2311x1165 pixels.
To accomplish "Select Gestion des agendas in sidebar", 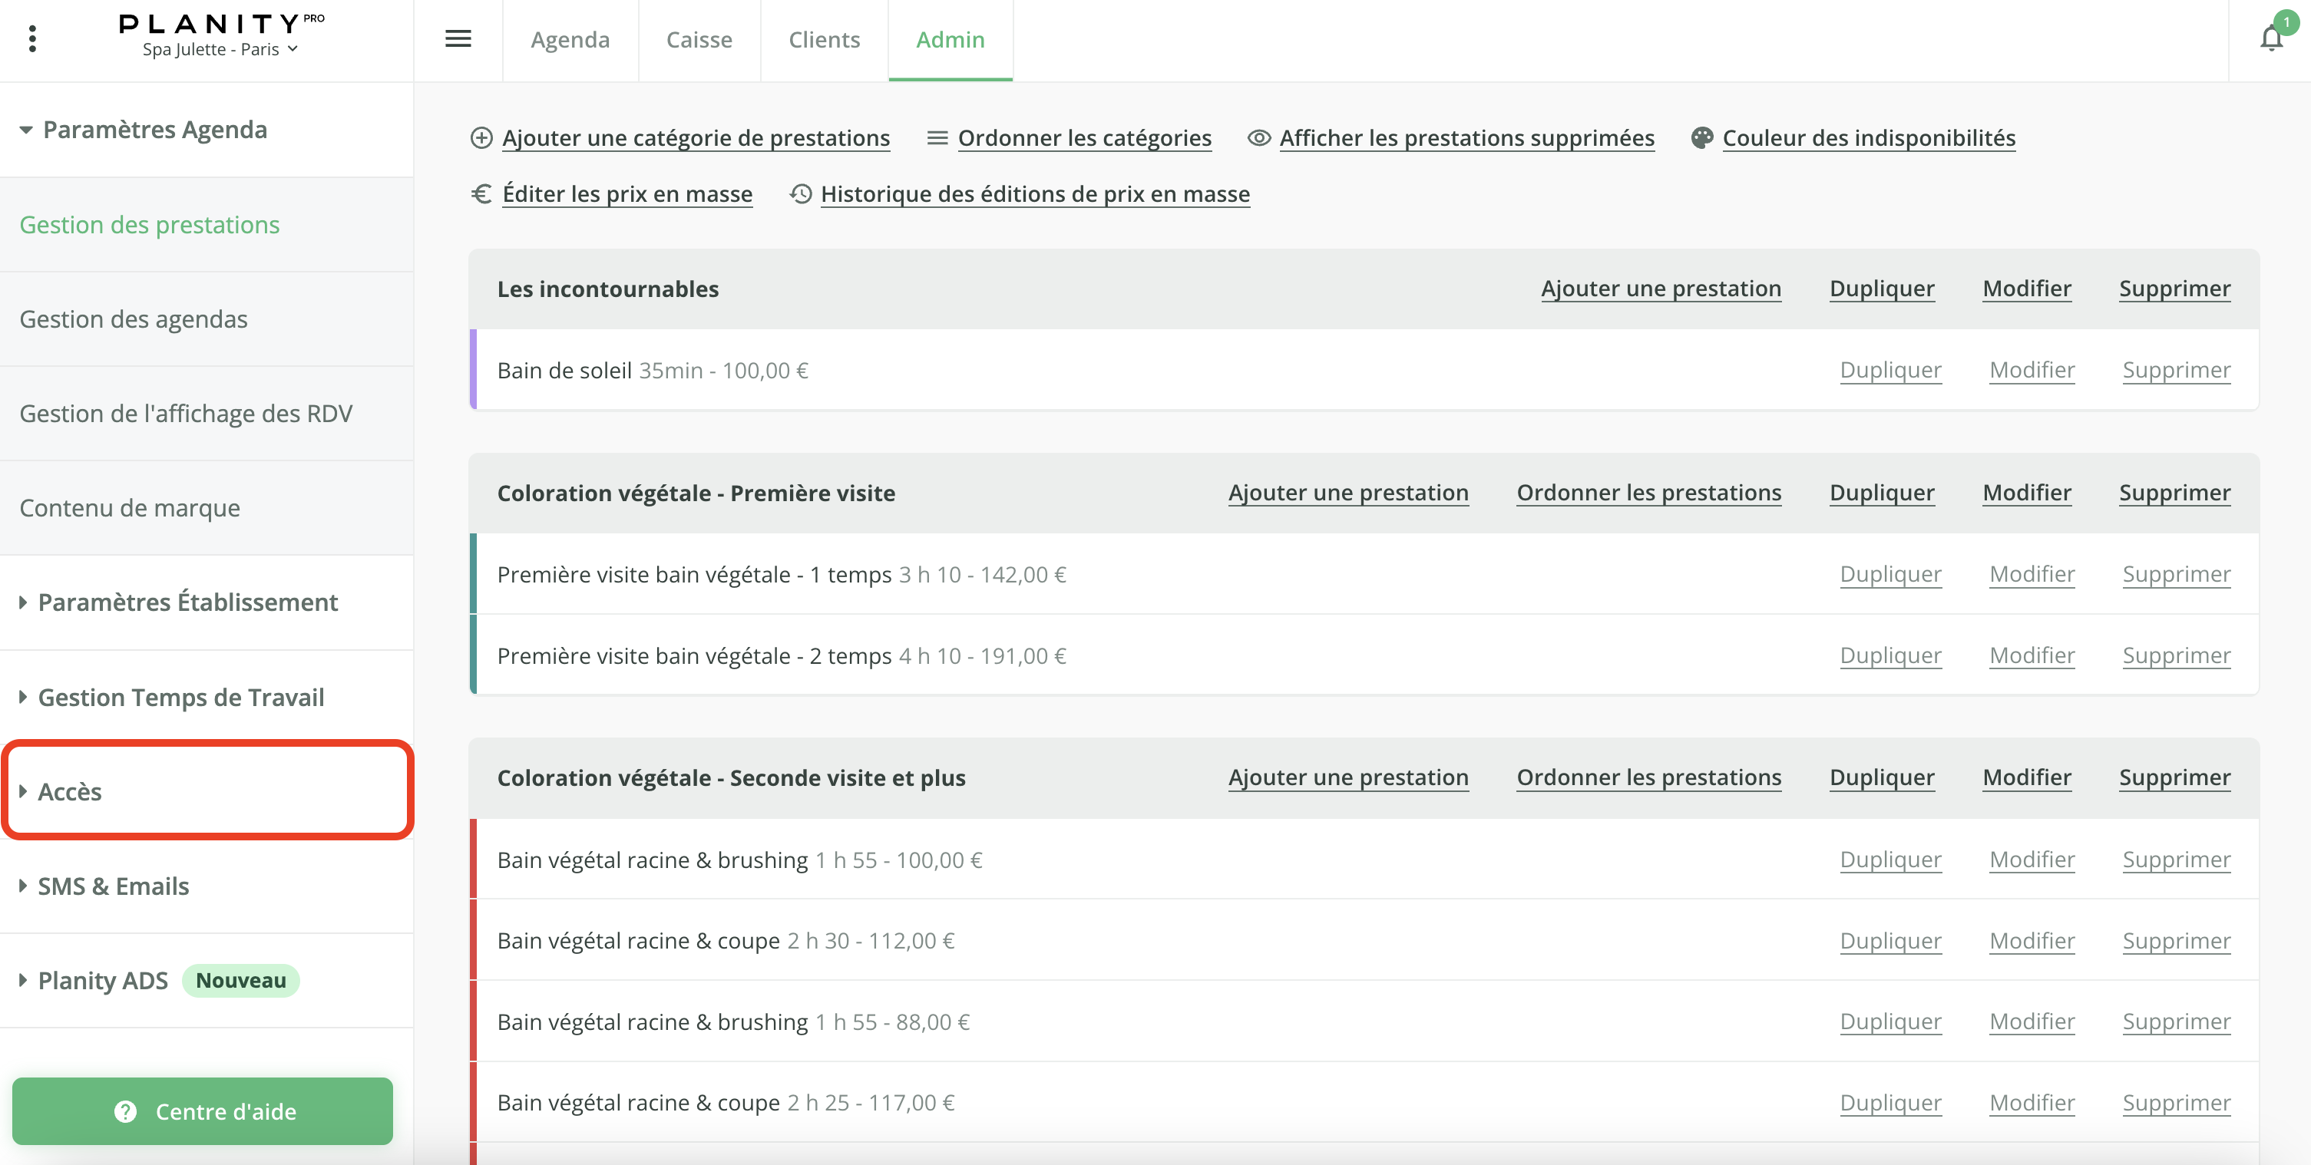I will [x=134, y=319].
